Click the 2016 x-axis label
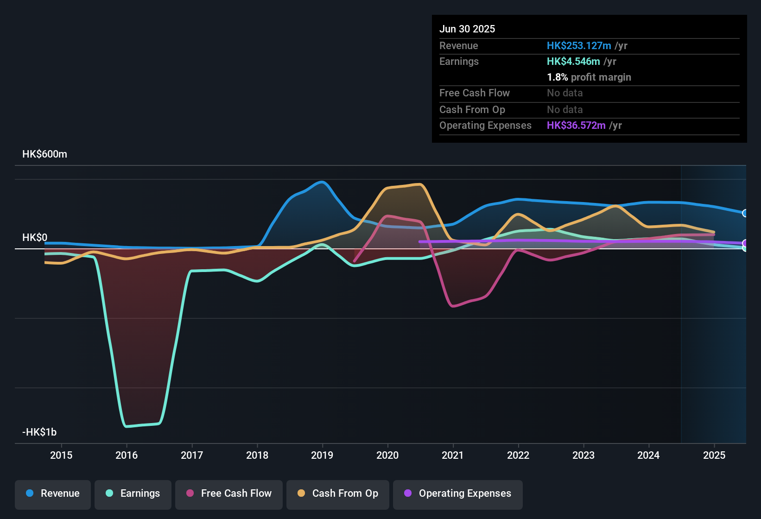The image size is (761, 519). tap(127, 455)
